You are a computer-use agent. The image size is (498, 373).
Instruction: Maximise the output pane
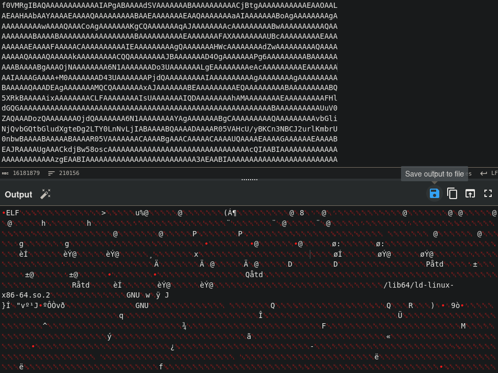click(x=488, y=193)
